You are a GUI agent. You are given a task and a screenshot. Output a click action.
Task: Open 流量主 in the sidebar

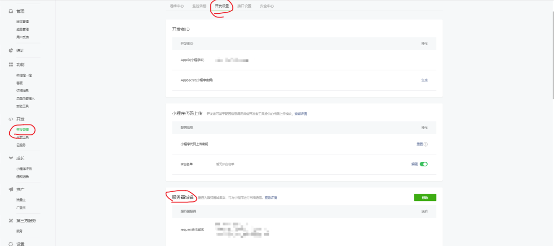21,200
